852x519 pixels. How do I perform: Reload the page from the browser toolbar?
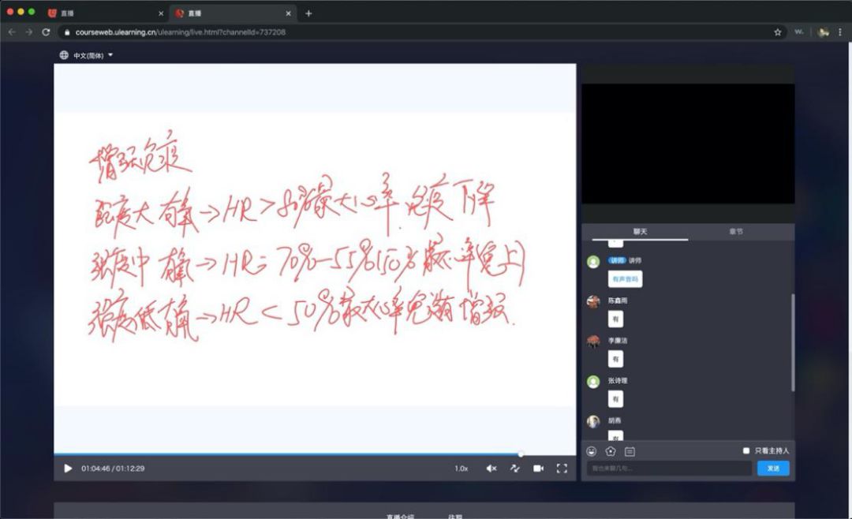[46, 32]
